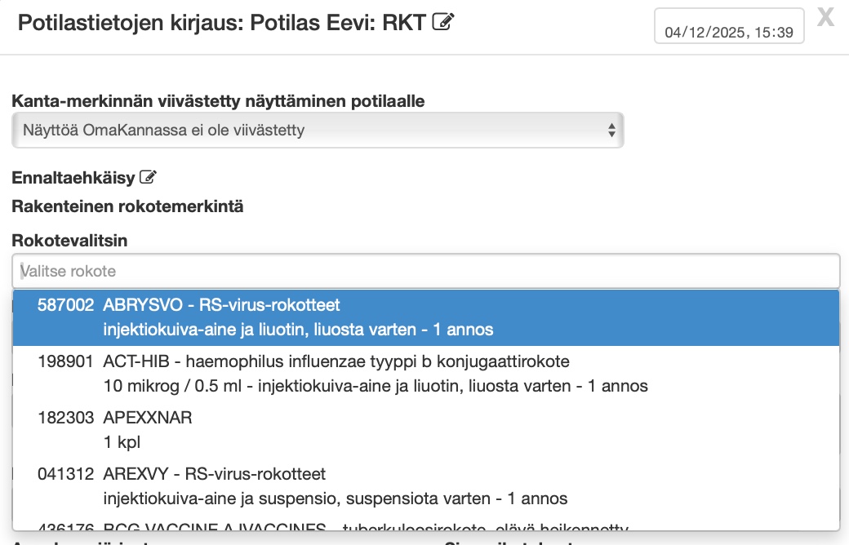Open Kanta-merkinnän viivästetty näyttäminen dropdown
This screenshot has width=849, height=545.
click(318, 130)
